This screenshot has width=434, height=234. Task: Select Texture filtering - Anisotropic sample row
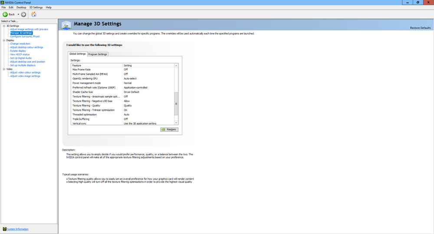tap(123, 96)
